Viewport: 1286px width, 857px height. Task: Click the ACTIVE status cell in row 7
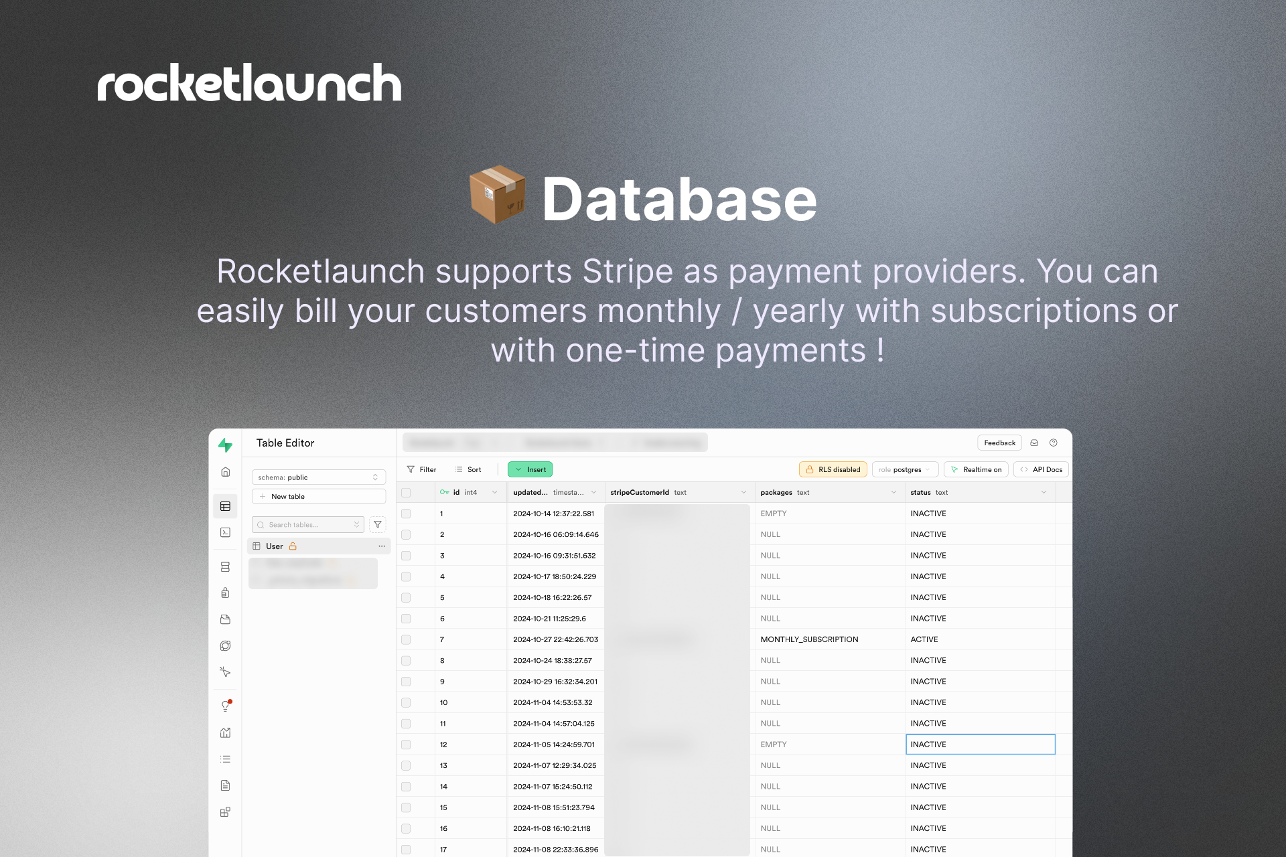(x=981, y=639)
